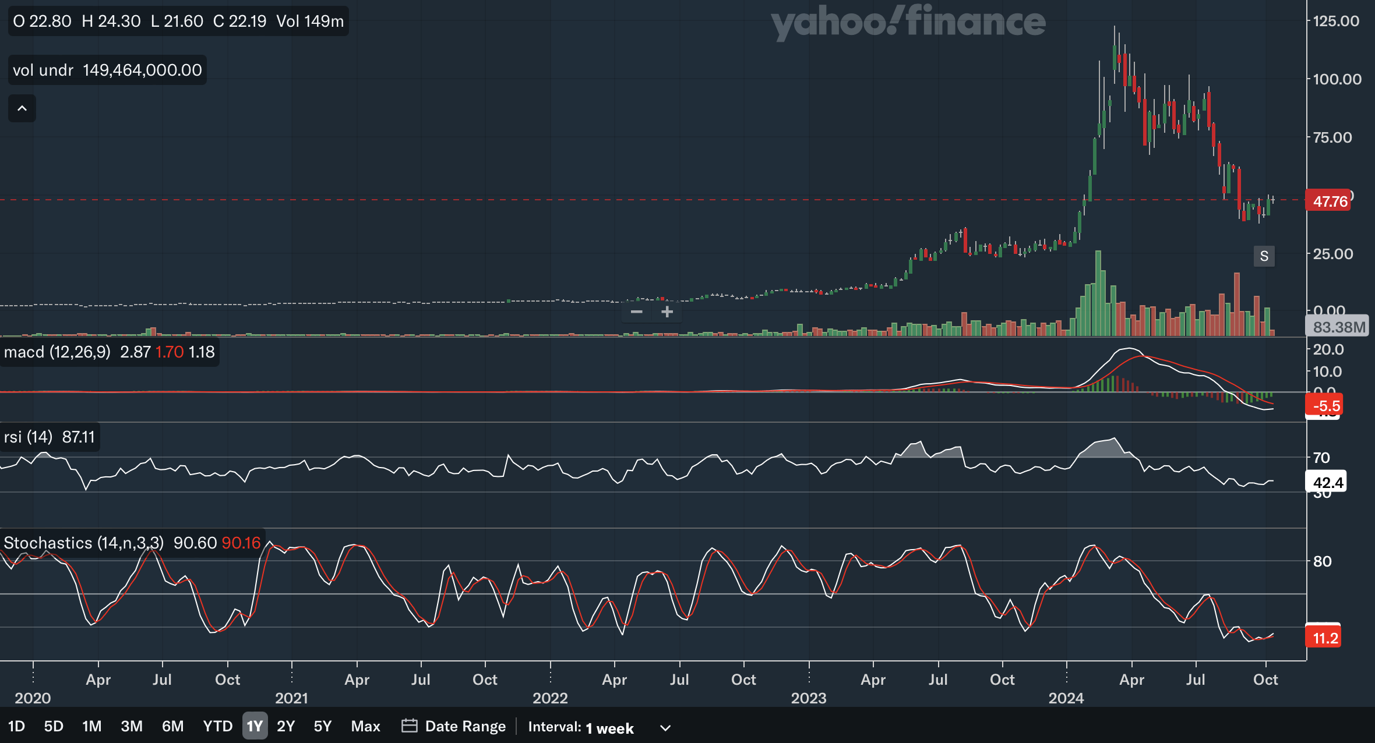This screenshot has width=1375, height=743.
Task: Open the Date Range calendar icon
Action: tap(410, 726)
